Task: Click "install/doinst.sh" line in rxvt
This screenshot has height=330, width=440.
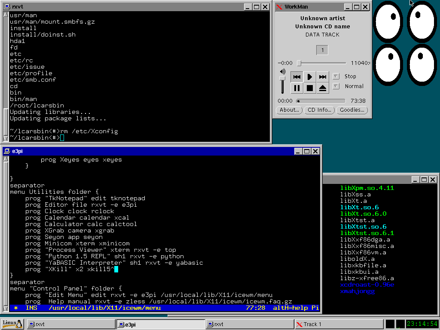Action: pyautogui.click(x=43, y=34)
